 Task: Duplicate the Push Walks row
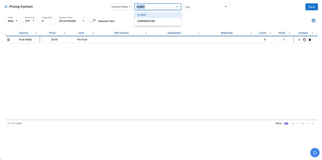pos(304,39)
